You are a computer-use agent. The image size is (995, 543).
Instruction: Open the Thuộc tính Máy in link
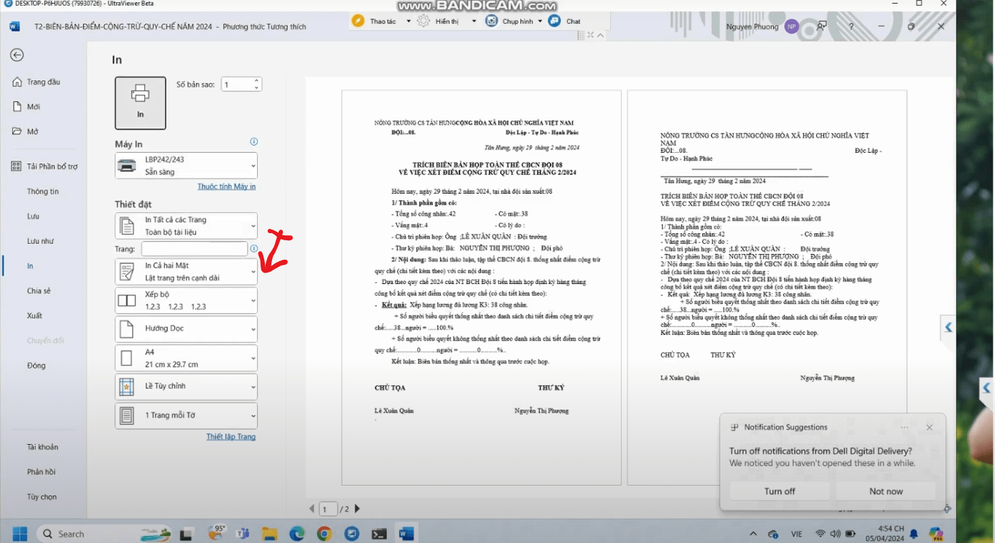point(226,186)
